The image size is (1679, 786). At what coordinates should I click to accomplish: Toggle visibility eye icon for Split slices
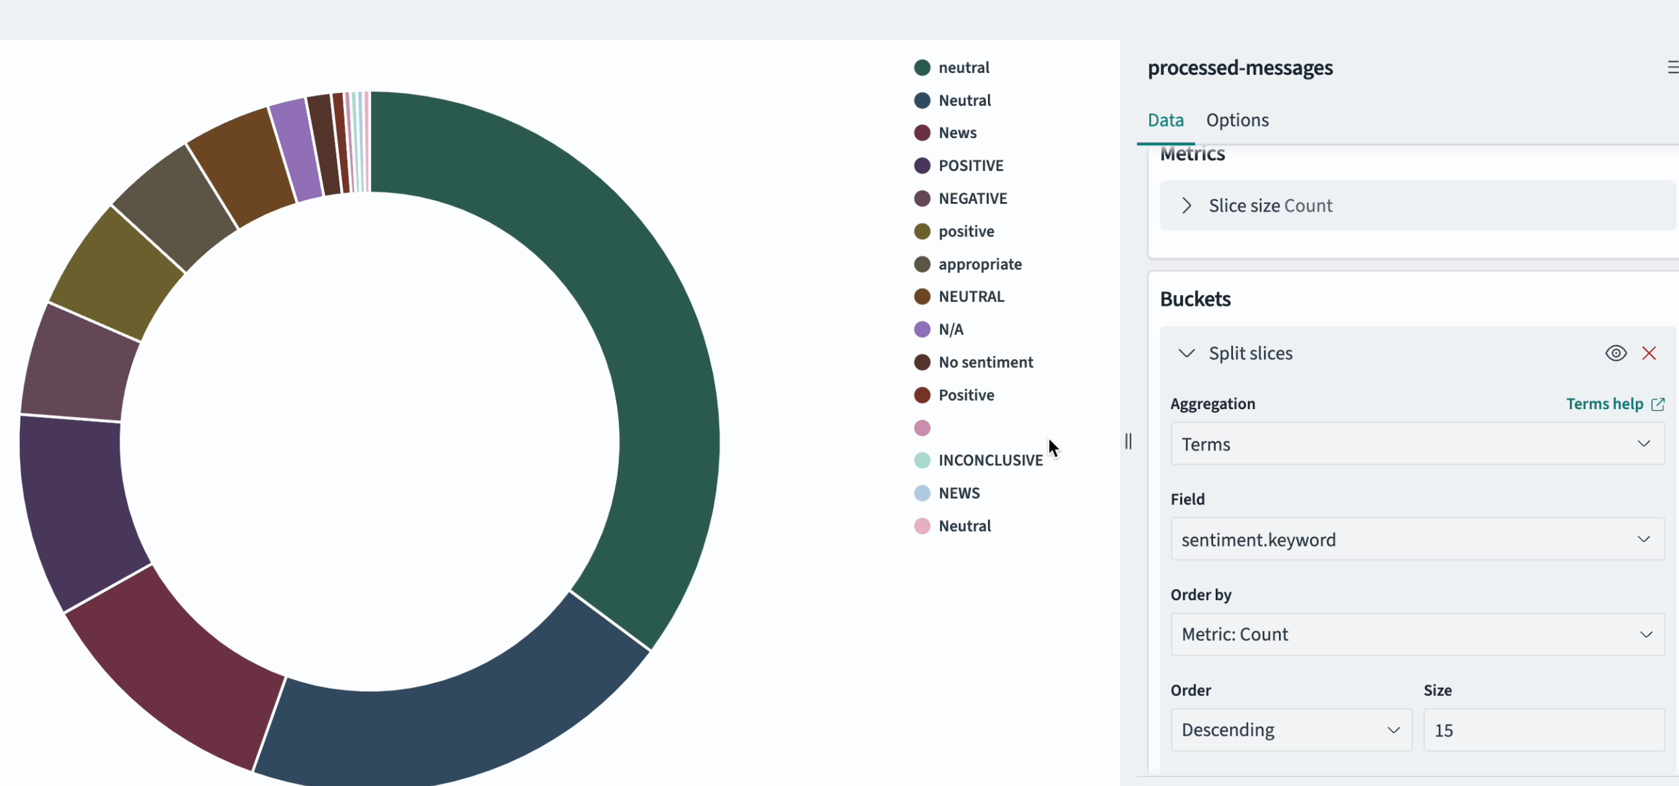tap(1615, 353)
